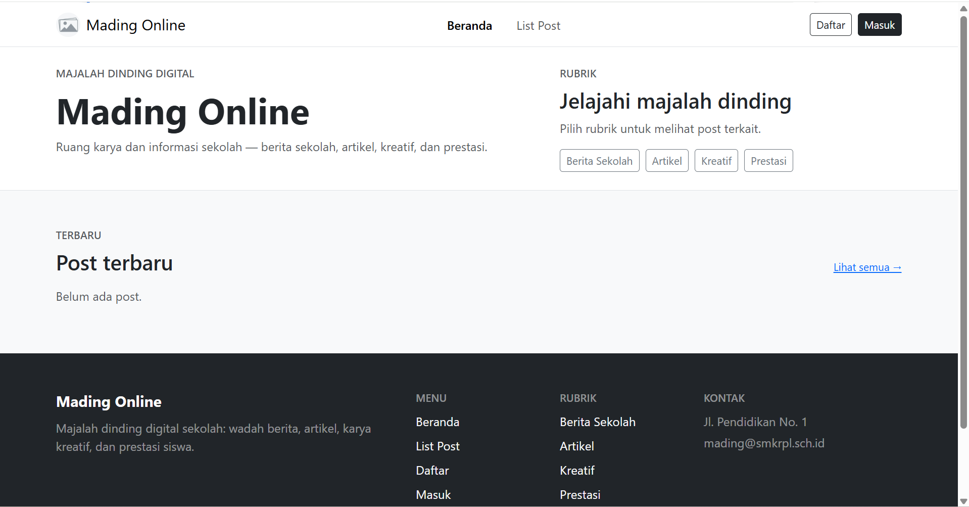Click the KONTAK footer heading
969x507 pixels.
(x=724, y=398)
